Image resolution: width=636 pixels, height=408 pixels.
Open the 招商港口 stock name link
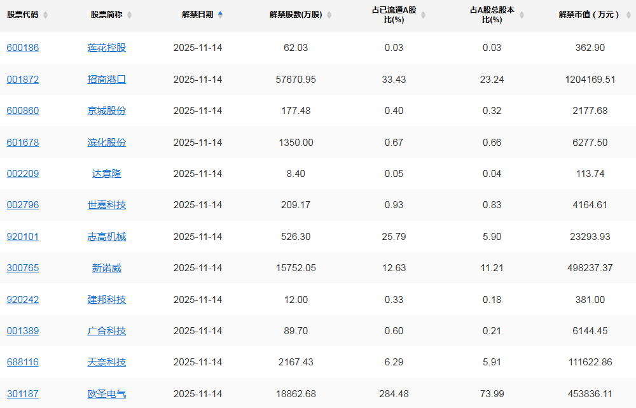(107, 80)
